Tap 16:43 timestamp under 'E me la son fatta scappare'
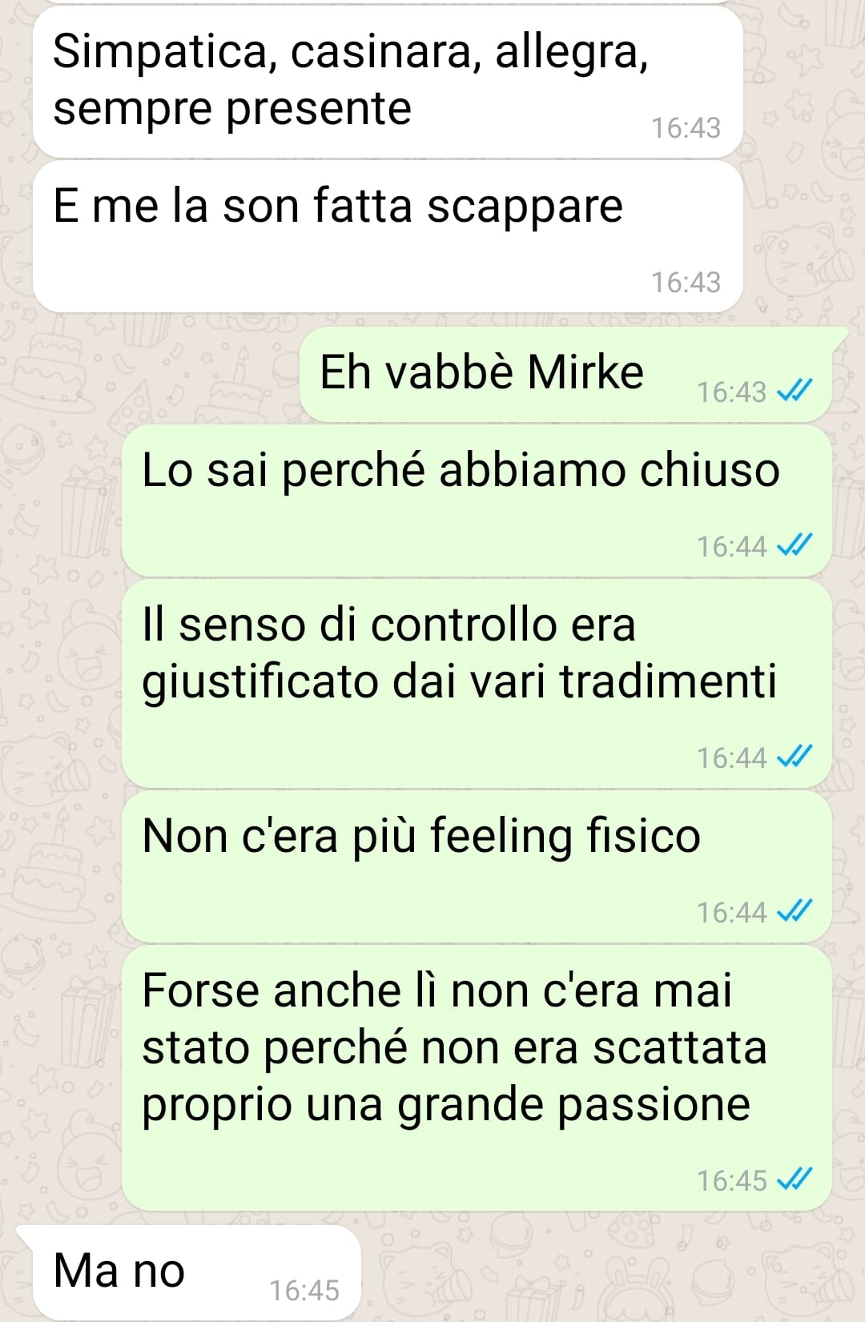 pos(686,282)
